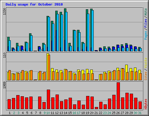Click the red KBytes bar for day 10
Screen dimensions: 149x116
tap(48, 99)
